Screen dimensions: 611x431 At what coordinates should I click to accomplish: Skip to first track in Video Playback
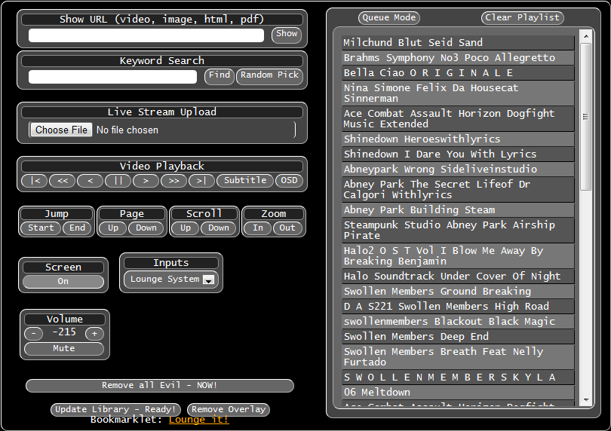coord(35,181)
